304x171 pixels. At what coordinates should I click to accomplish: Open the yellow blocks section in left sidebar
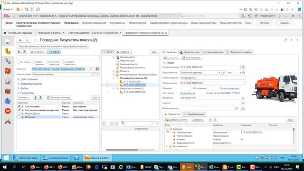click(8, 51)
